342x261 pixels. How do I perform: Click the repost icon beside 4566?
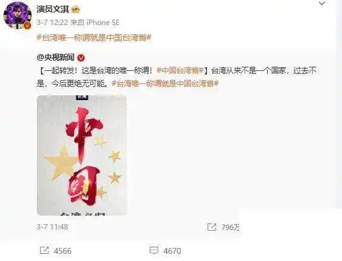(x=44, y=250)
